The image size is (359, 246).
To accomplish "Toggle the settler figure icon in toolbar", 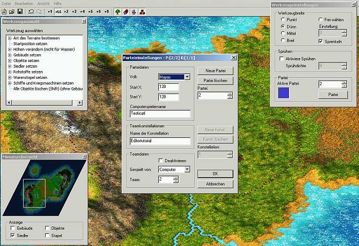I will click(134, 12).
